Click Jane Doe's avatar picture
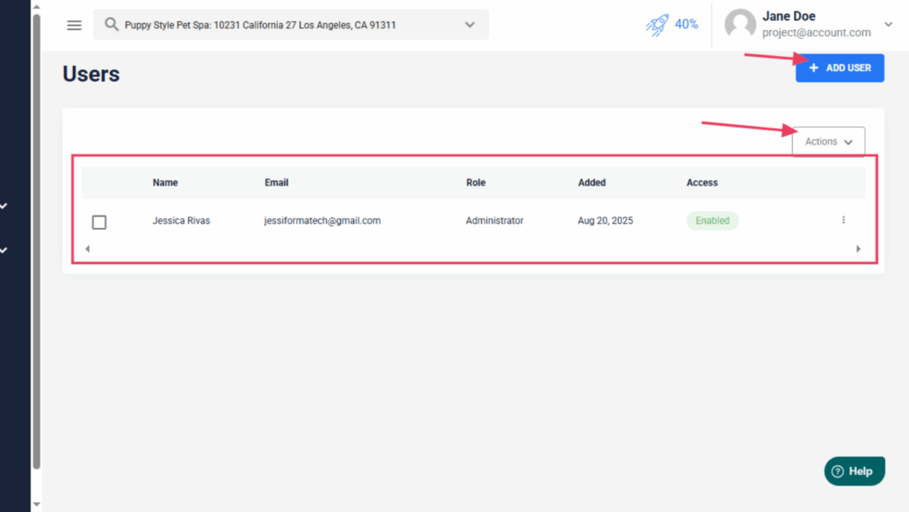Viewport: 909px width, 512px height. [x=739, y=25]
